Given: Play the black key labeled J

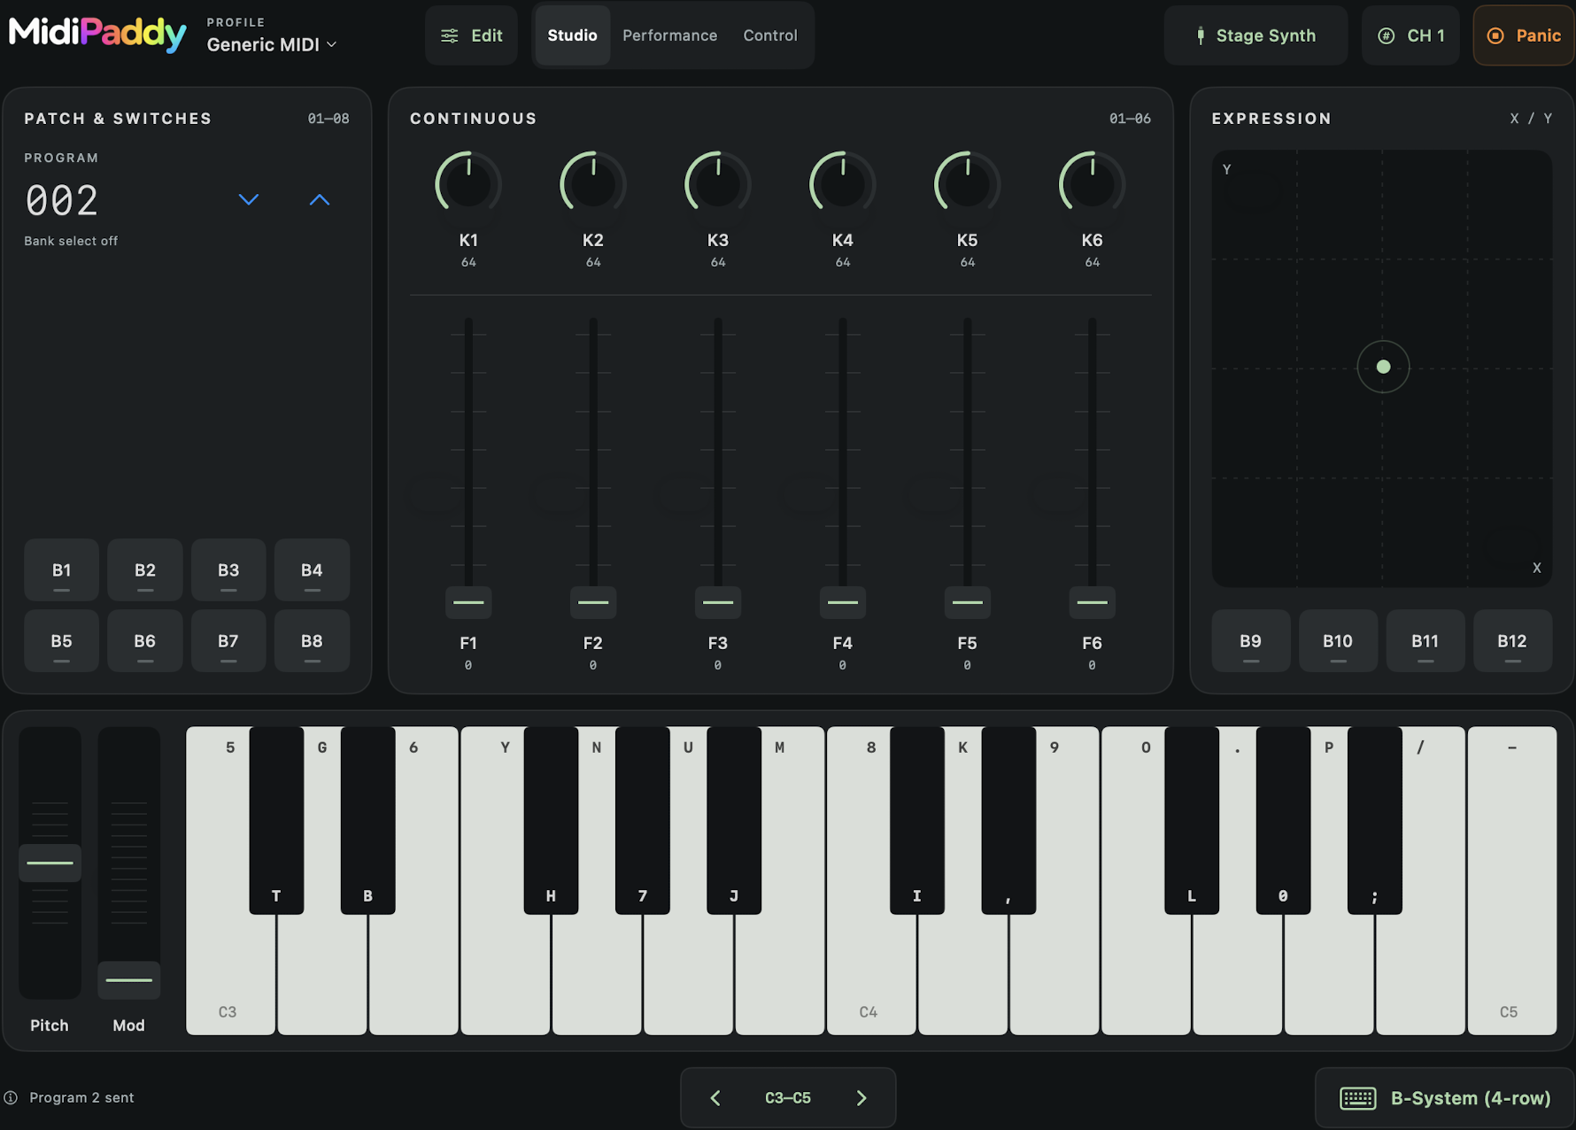Looking at the screenshot, I should coord(734,820).
